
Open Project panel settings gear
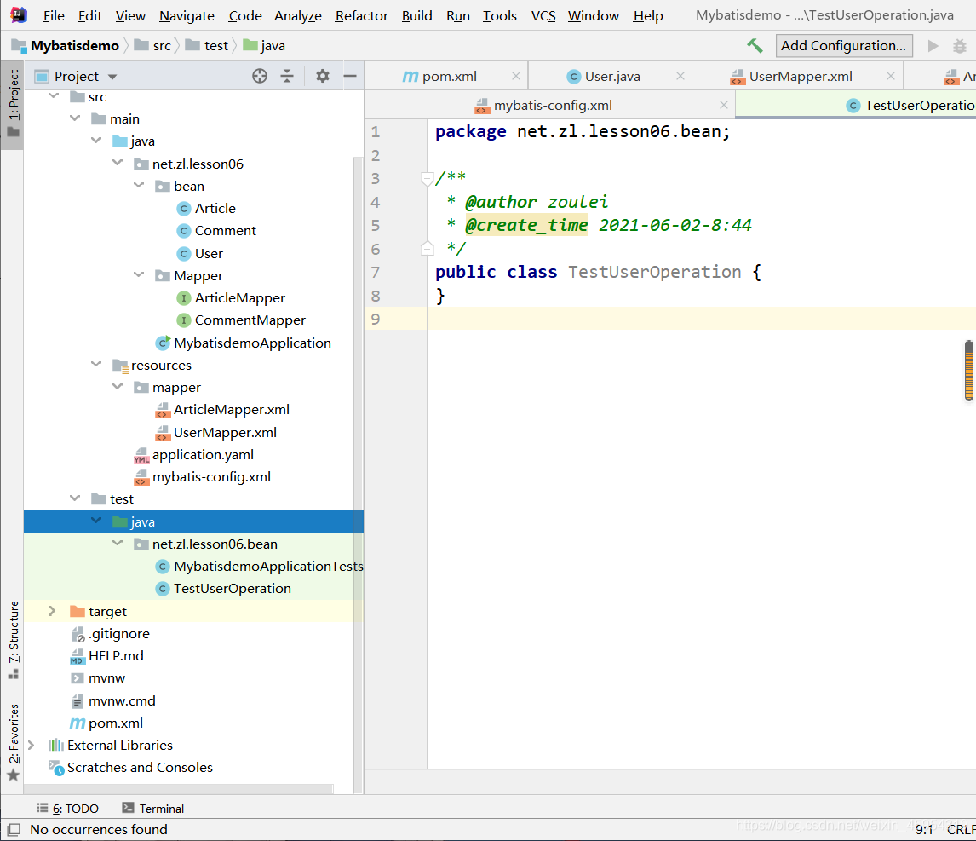click(x=323, y=76)
